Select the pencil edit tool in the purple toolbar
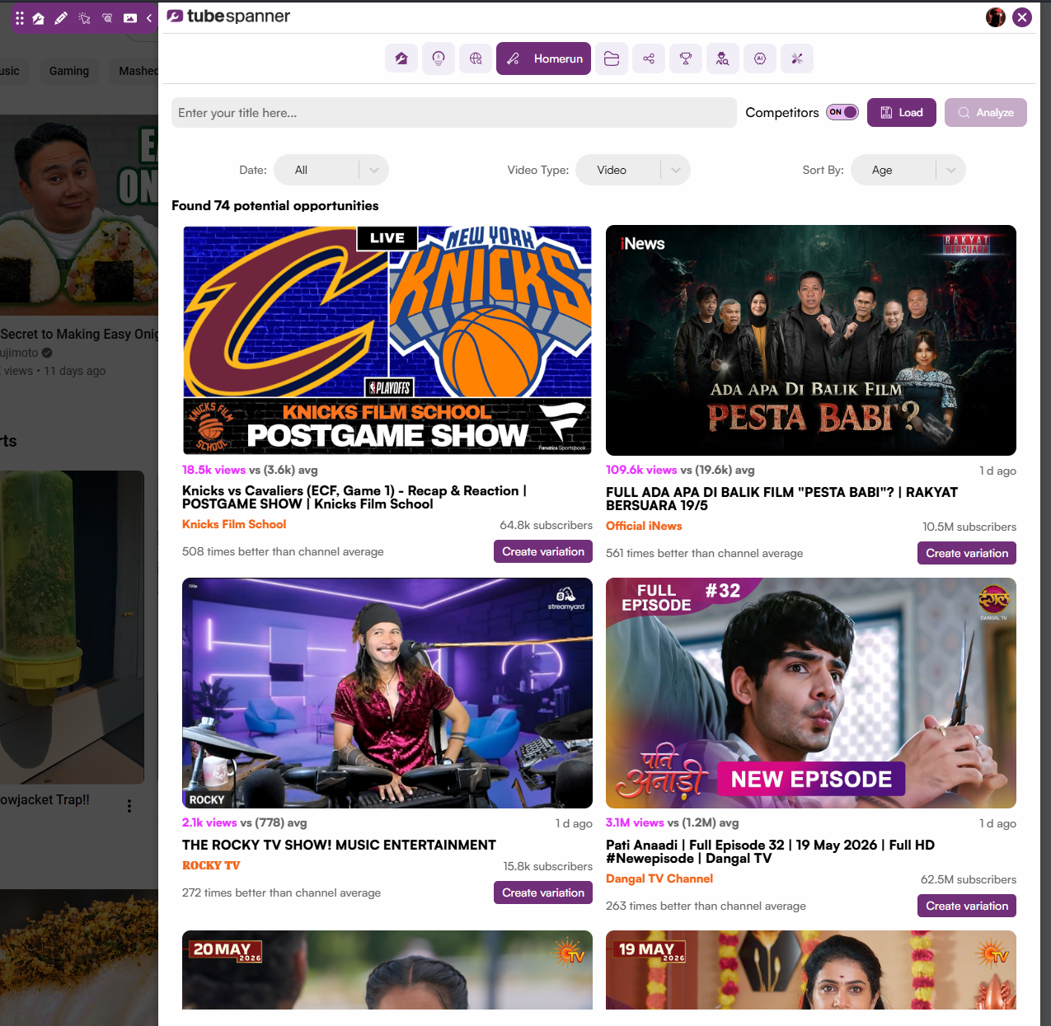 click(61, 18)
